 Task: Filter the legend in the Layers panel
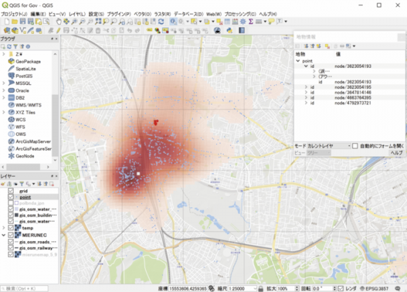(x=22, y=184)
